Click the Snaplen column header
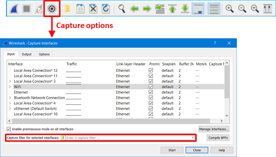The width and height of the screenshot is (276, 157). point(169,64)
